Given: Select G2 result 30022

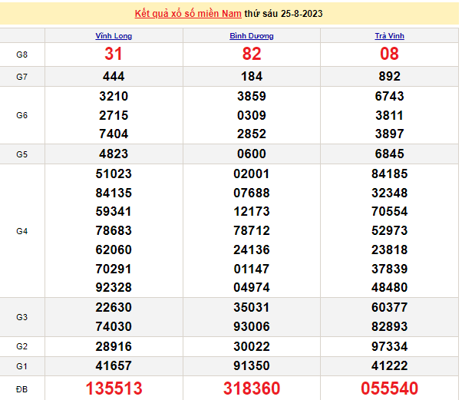Looking at the screenshot, I should [252, 345].
